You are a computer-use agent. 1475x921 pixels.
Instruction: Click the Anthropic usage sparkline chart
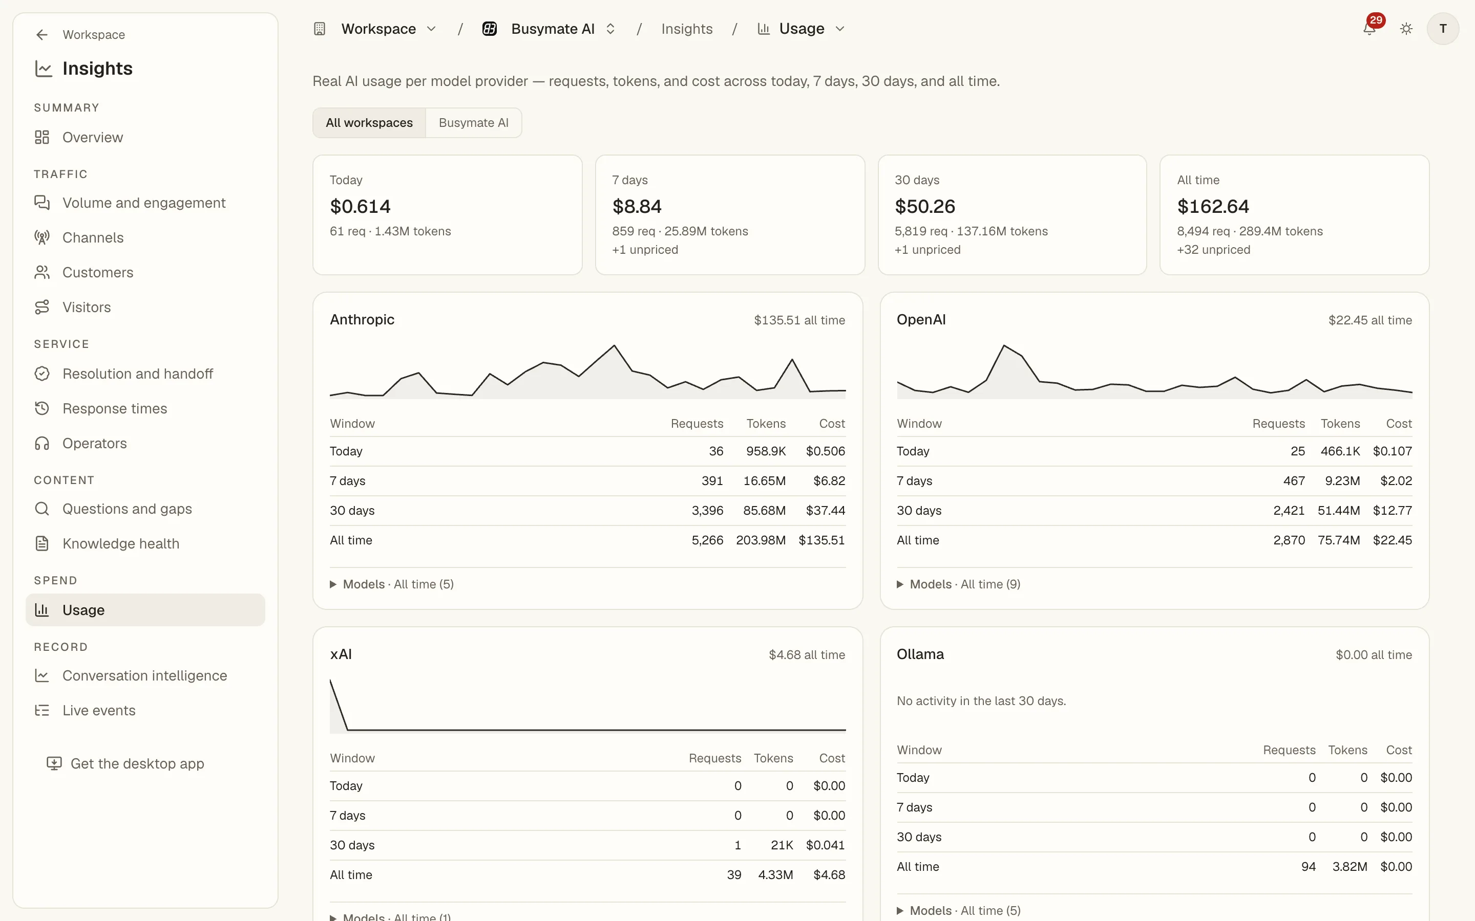(587, 371)
